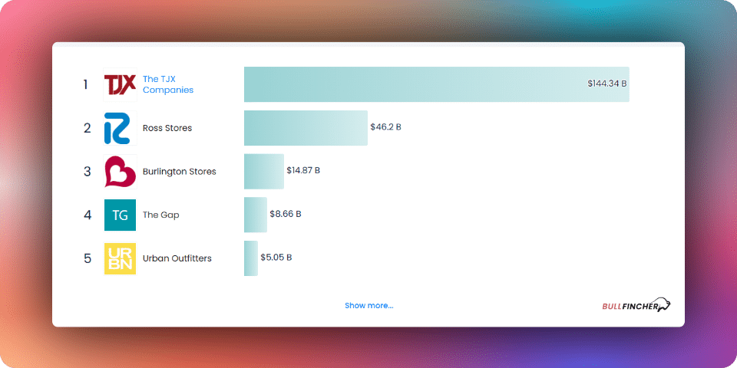The width and height of the screenshot is (737, 368).
Task: Click rank number 4
Action: pyautogui.click(x=88, y=215)
